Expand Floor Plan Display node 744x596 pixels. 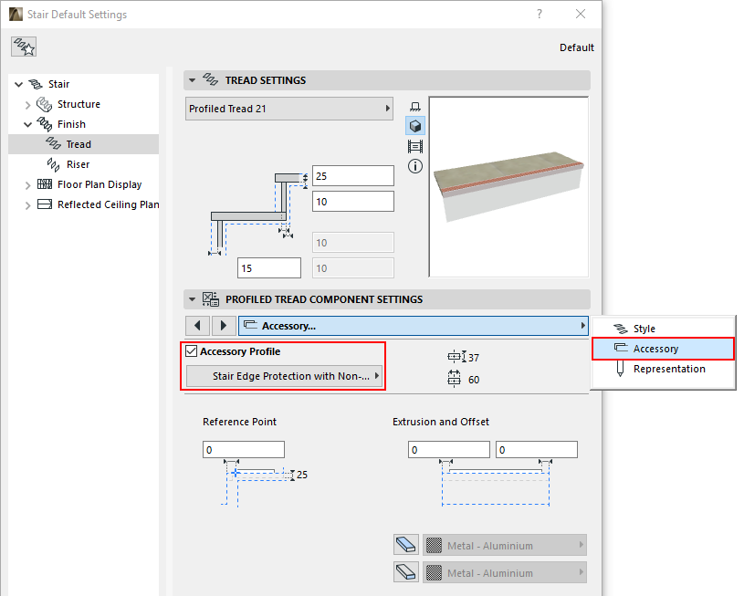click(x=27, y=185)
